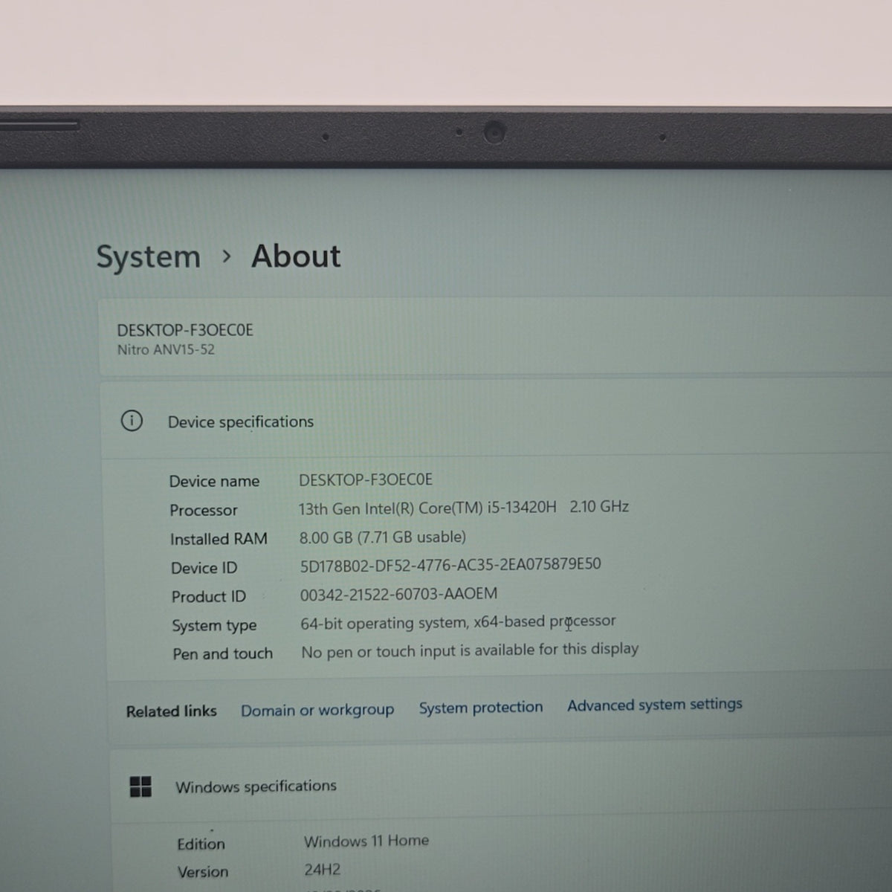
Task: Select the Product ID value 00342-21522-60703-AAOEM
Action: pyautogui.click(x=399, y=594)
